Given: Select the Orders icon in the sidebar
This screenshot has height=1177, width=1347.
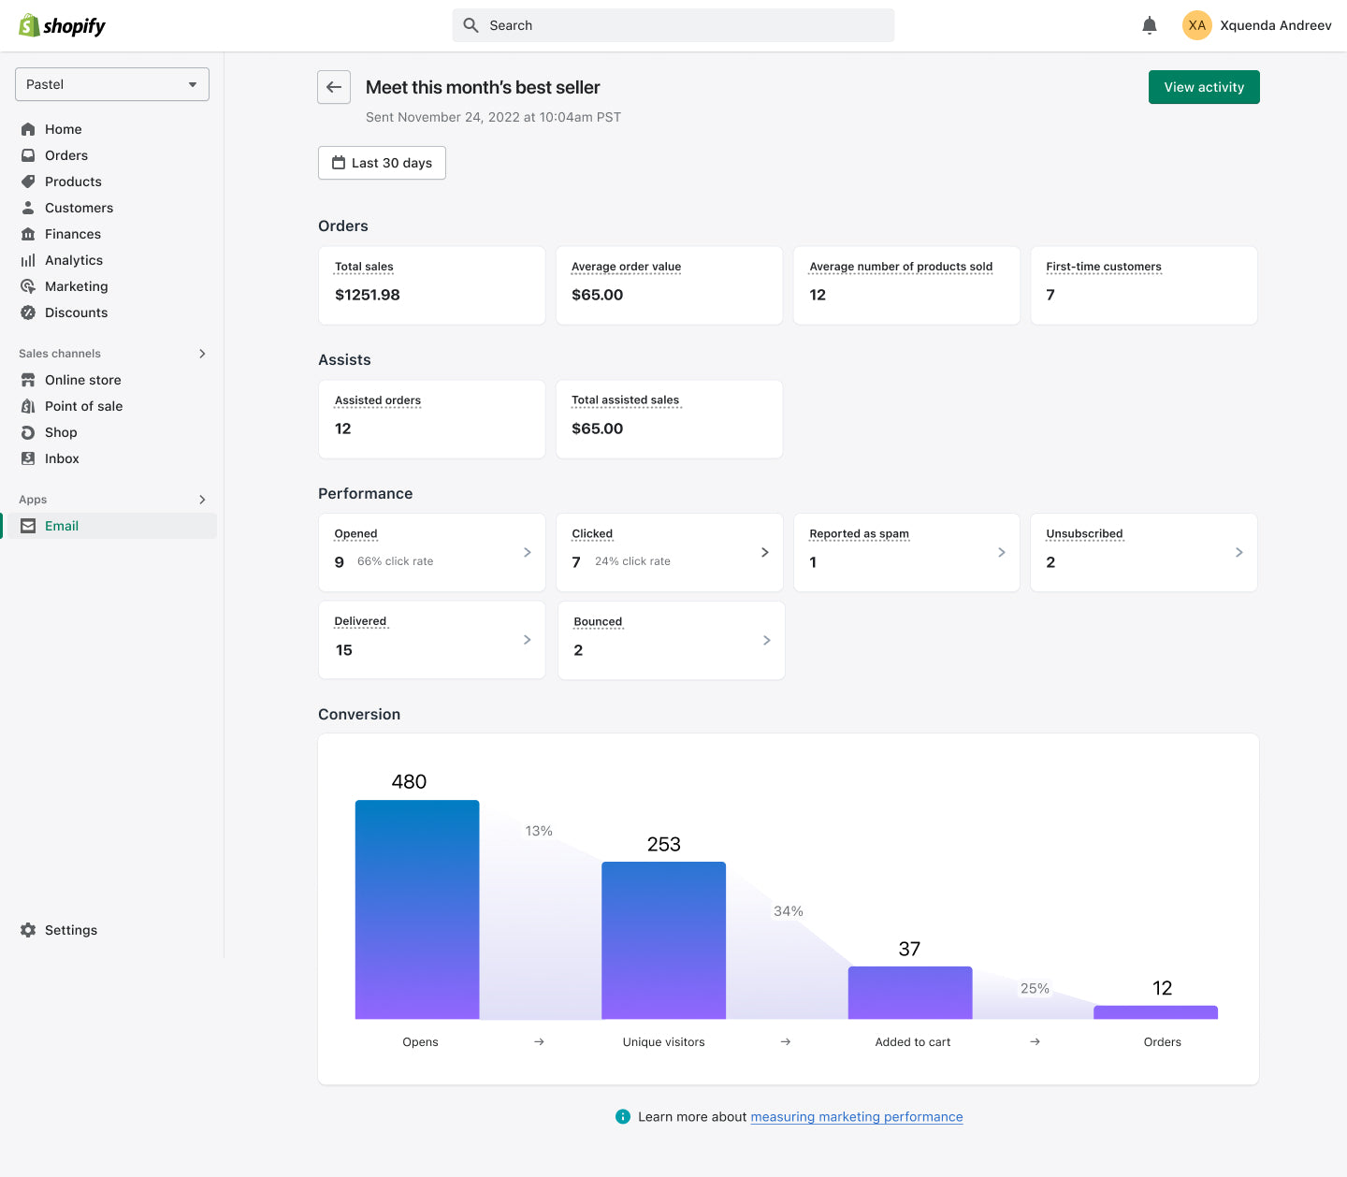Looking at the screenshot, I should click(28, 155).
